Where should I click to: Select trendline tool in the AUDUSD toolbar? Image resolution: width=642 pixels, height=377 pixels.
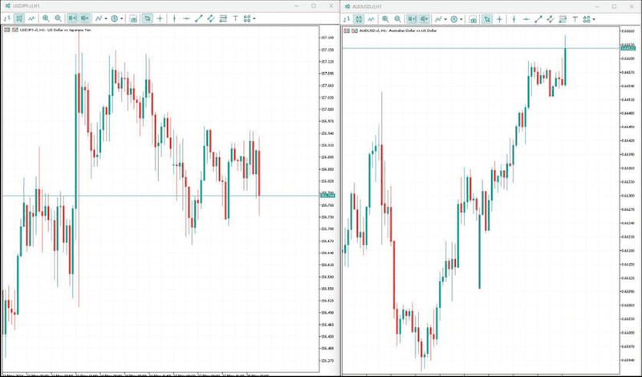538,18
